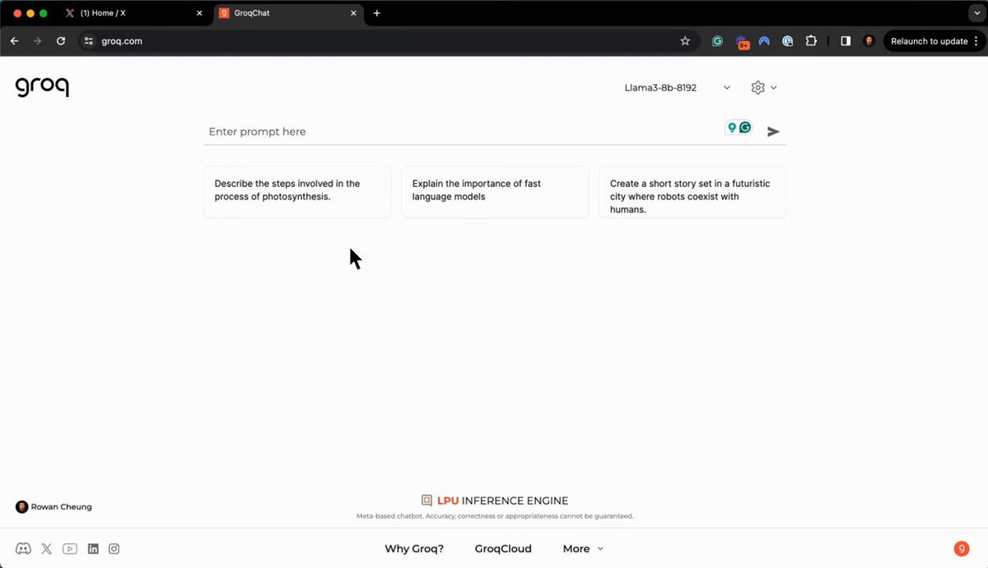Open the settings gear icon

pyautogui.click(x=758, y=87)
